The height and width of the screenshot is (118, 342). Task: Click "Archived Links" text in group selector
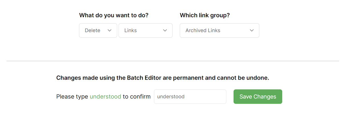(203, 30)
